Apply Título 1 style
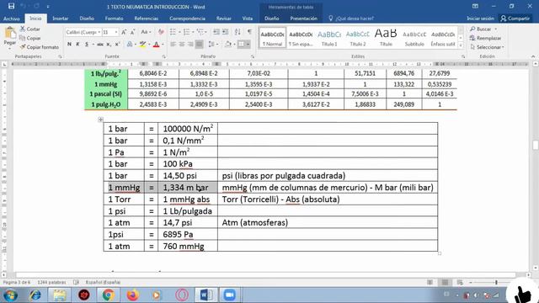Viewport: 539px width, 303px height. pos(329,37)
